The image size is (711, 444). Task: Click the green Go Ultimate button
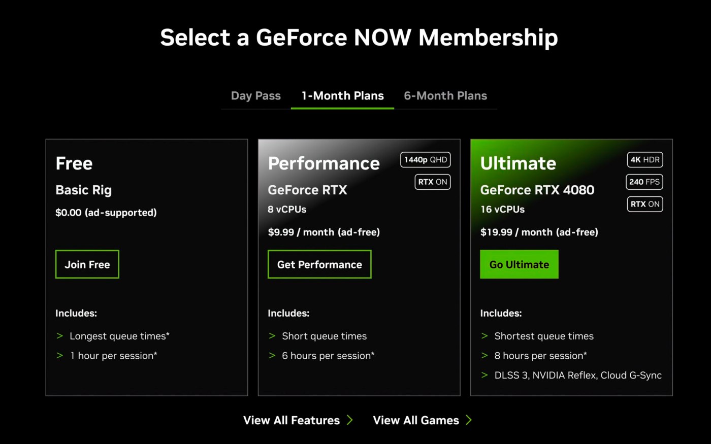point(519,264)
